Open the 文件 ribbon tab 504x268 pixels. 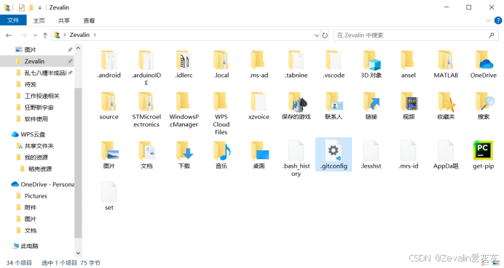click(13, 20)
